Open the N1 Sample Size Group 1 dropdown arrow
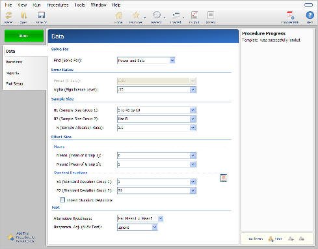 click(192, 110)
